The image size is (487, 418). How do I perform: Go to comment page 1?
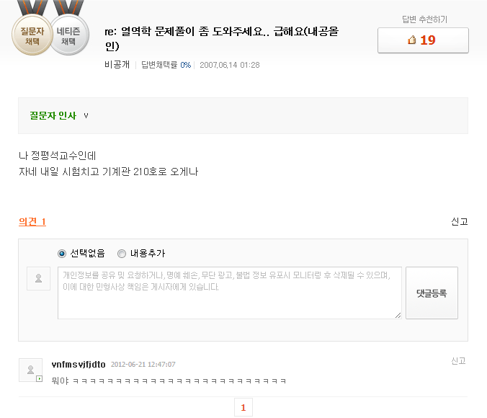243,407
